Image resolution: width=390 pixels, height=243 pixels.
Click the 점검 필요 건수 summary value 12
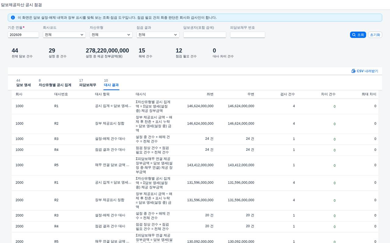coord(179,51)
